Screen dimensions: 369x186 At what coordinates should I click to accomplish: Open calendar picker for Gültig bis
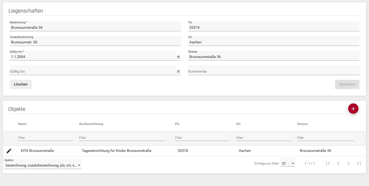(x=178, y=72)
